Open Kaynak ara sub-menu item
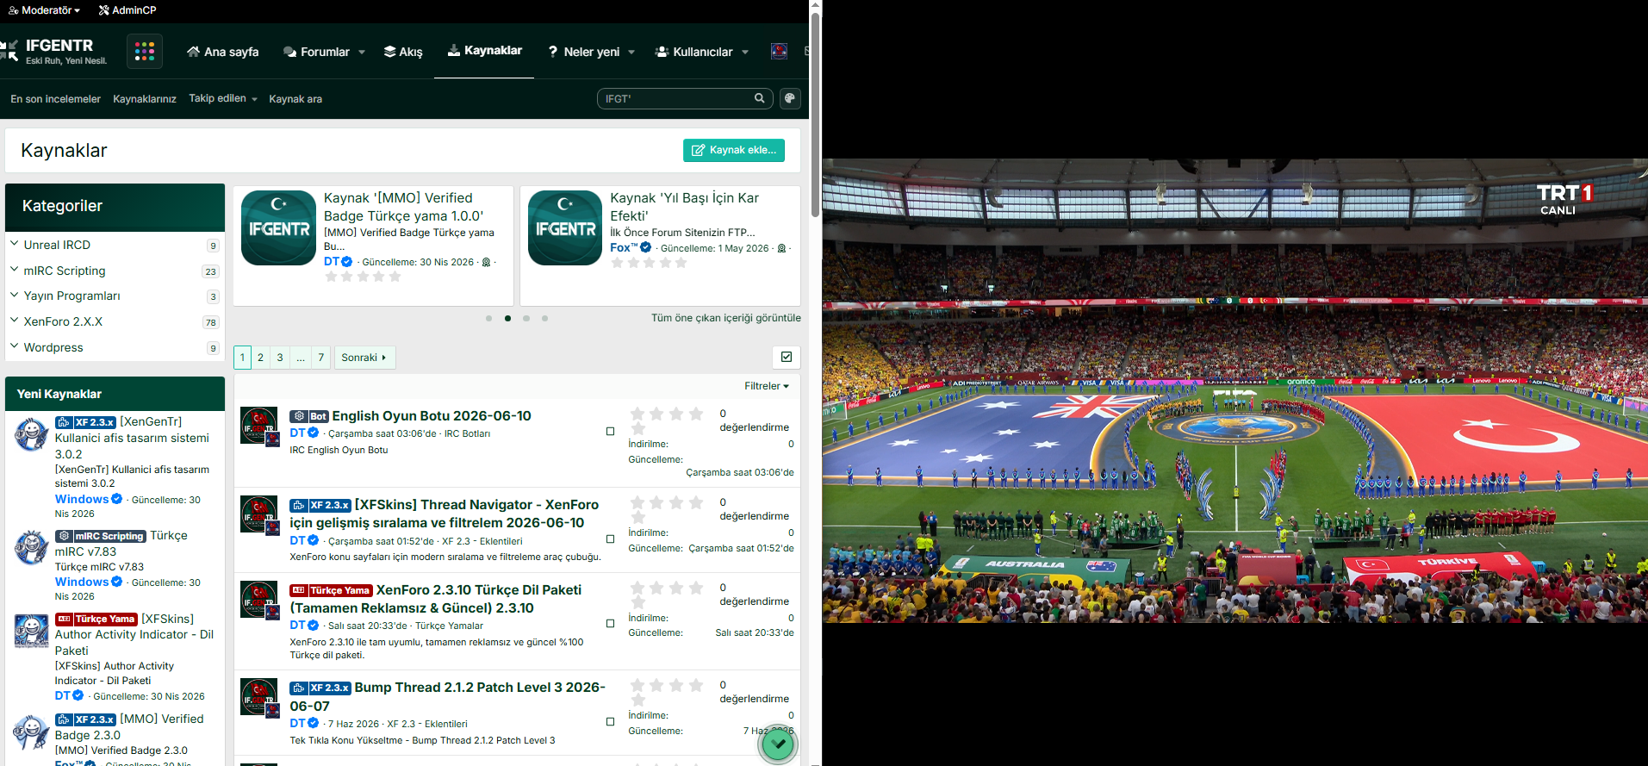This screenshot has height=766, width=1648. point(295,99)
